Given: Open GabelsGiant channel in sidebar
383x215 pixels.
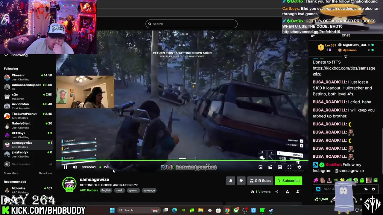Looking at the screenshot, I should coord(28,125).
